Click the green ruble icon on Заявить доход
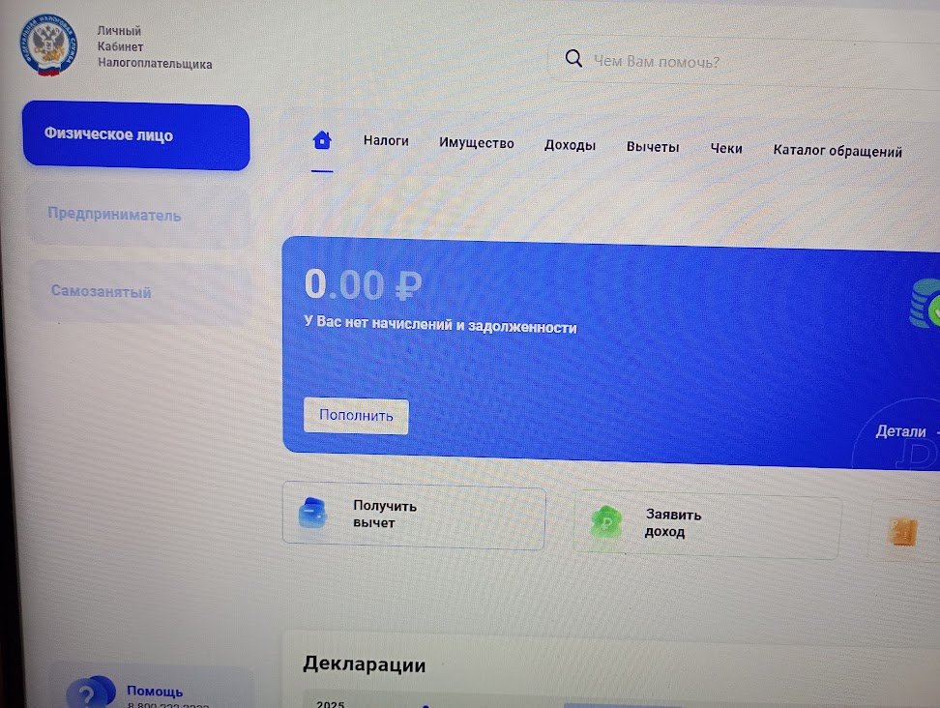 [x=606, y=521]
